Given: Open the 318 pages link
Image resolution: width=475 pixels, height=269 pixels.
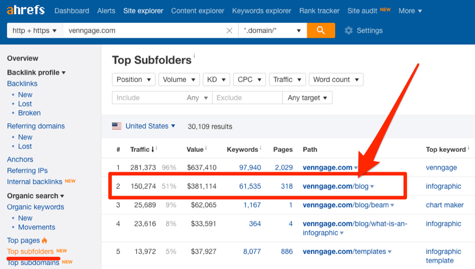Looking at the screenshot, I should point(287,186).
